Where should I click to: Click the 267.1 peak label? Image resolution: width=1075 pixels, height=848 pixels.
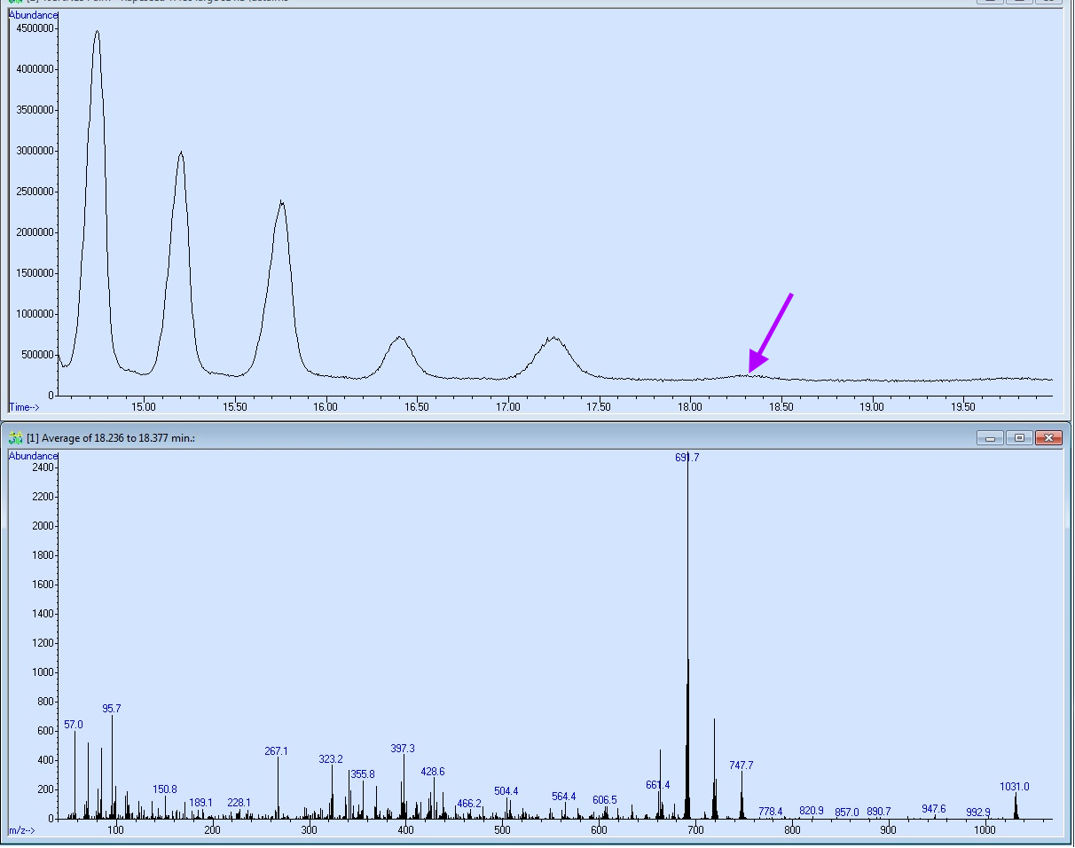[276, 751]
